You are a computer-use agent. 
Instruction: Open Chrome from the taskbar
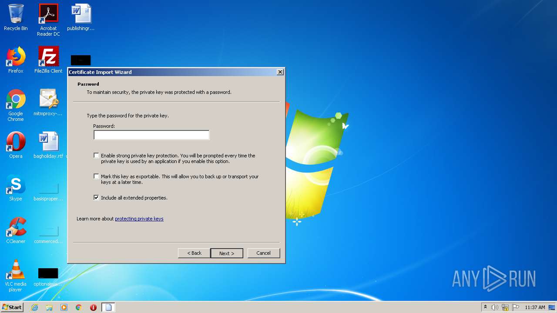click(79, 307)
